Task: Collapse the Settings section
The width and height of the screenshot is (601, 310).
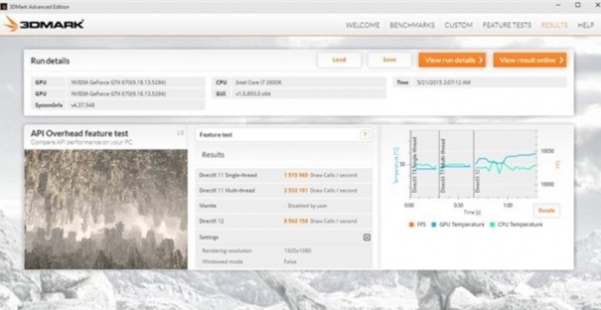Action: [366, 237]
